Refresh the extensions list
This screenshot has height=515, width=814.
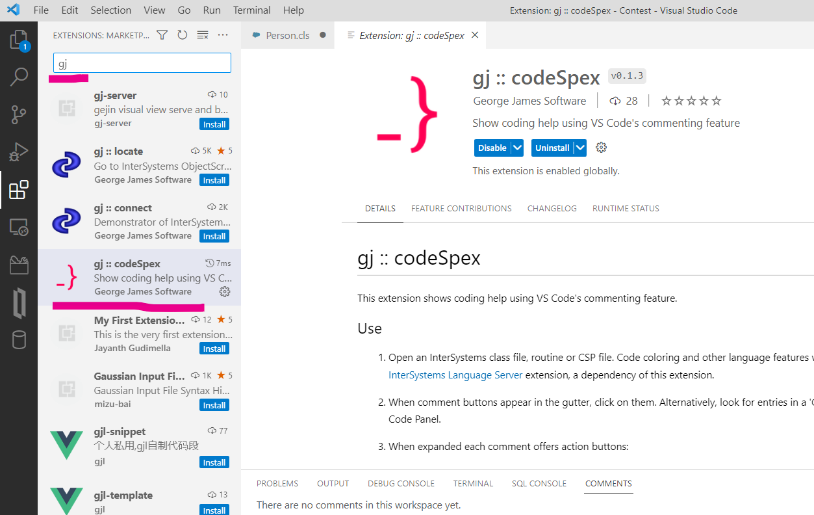[183, 35]
